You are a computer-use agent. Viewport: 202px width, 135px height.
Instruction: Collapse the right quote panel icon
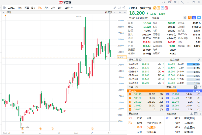124,8
